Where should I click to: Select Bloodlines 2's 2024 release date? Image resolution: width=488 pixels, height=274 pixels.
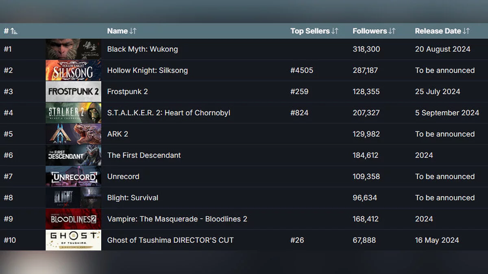[424, 219]
